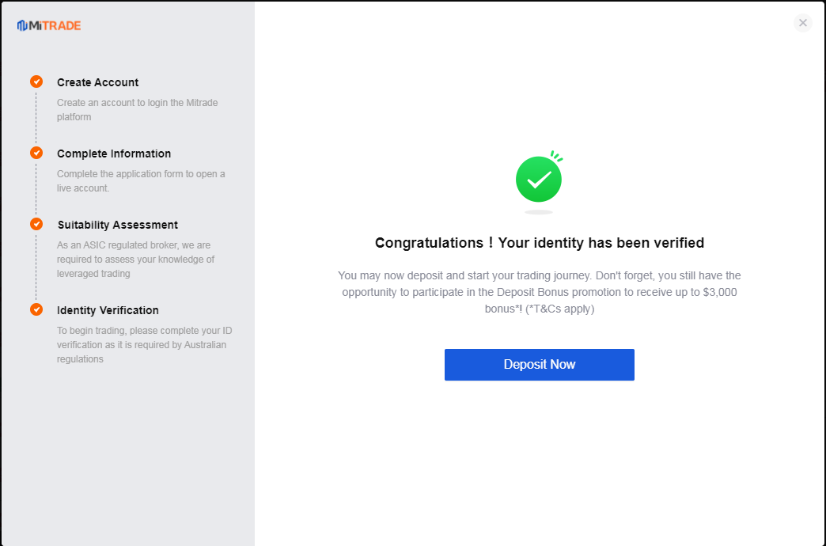Open the Suitability Assessment step title

pos(117,225)
